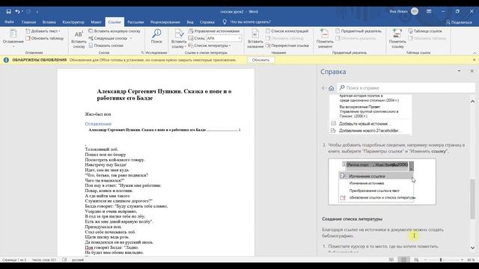Click the help pane scroll down arrow
This screenshot has width=479, height=269.
tap(472, 247)
